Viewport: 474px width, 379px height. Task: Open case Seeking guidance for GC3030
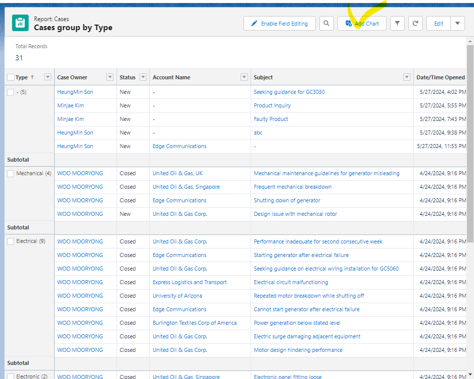pos(289,92)
